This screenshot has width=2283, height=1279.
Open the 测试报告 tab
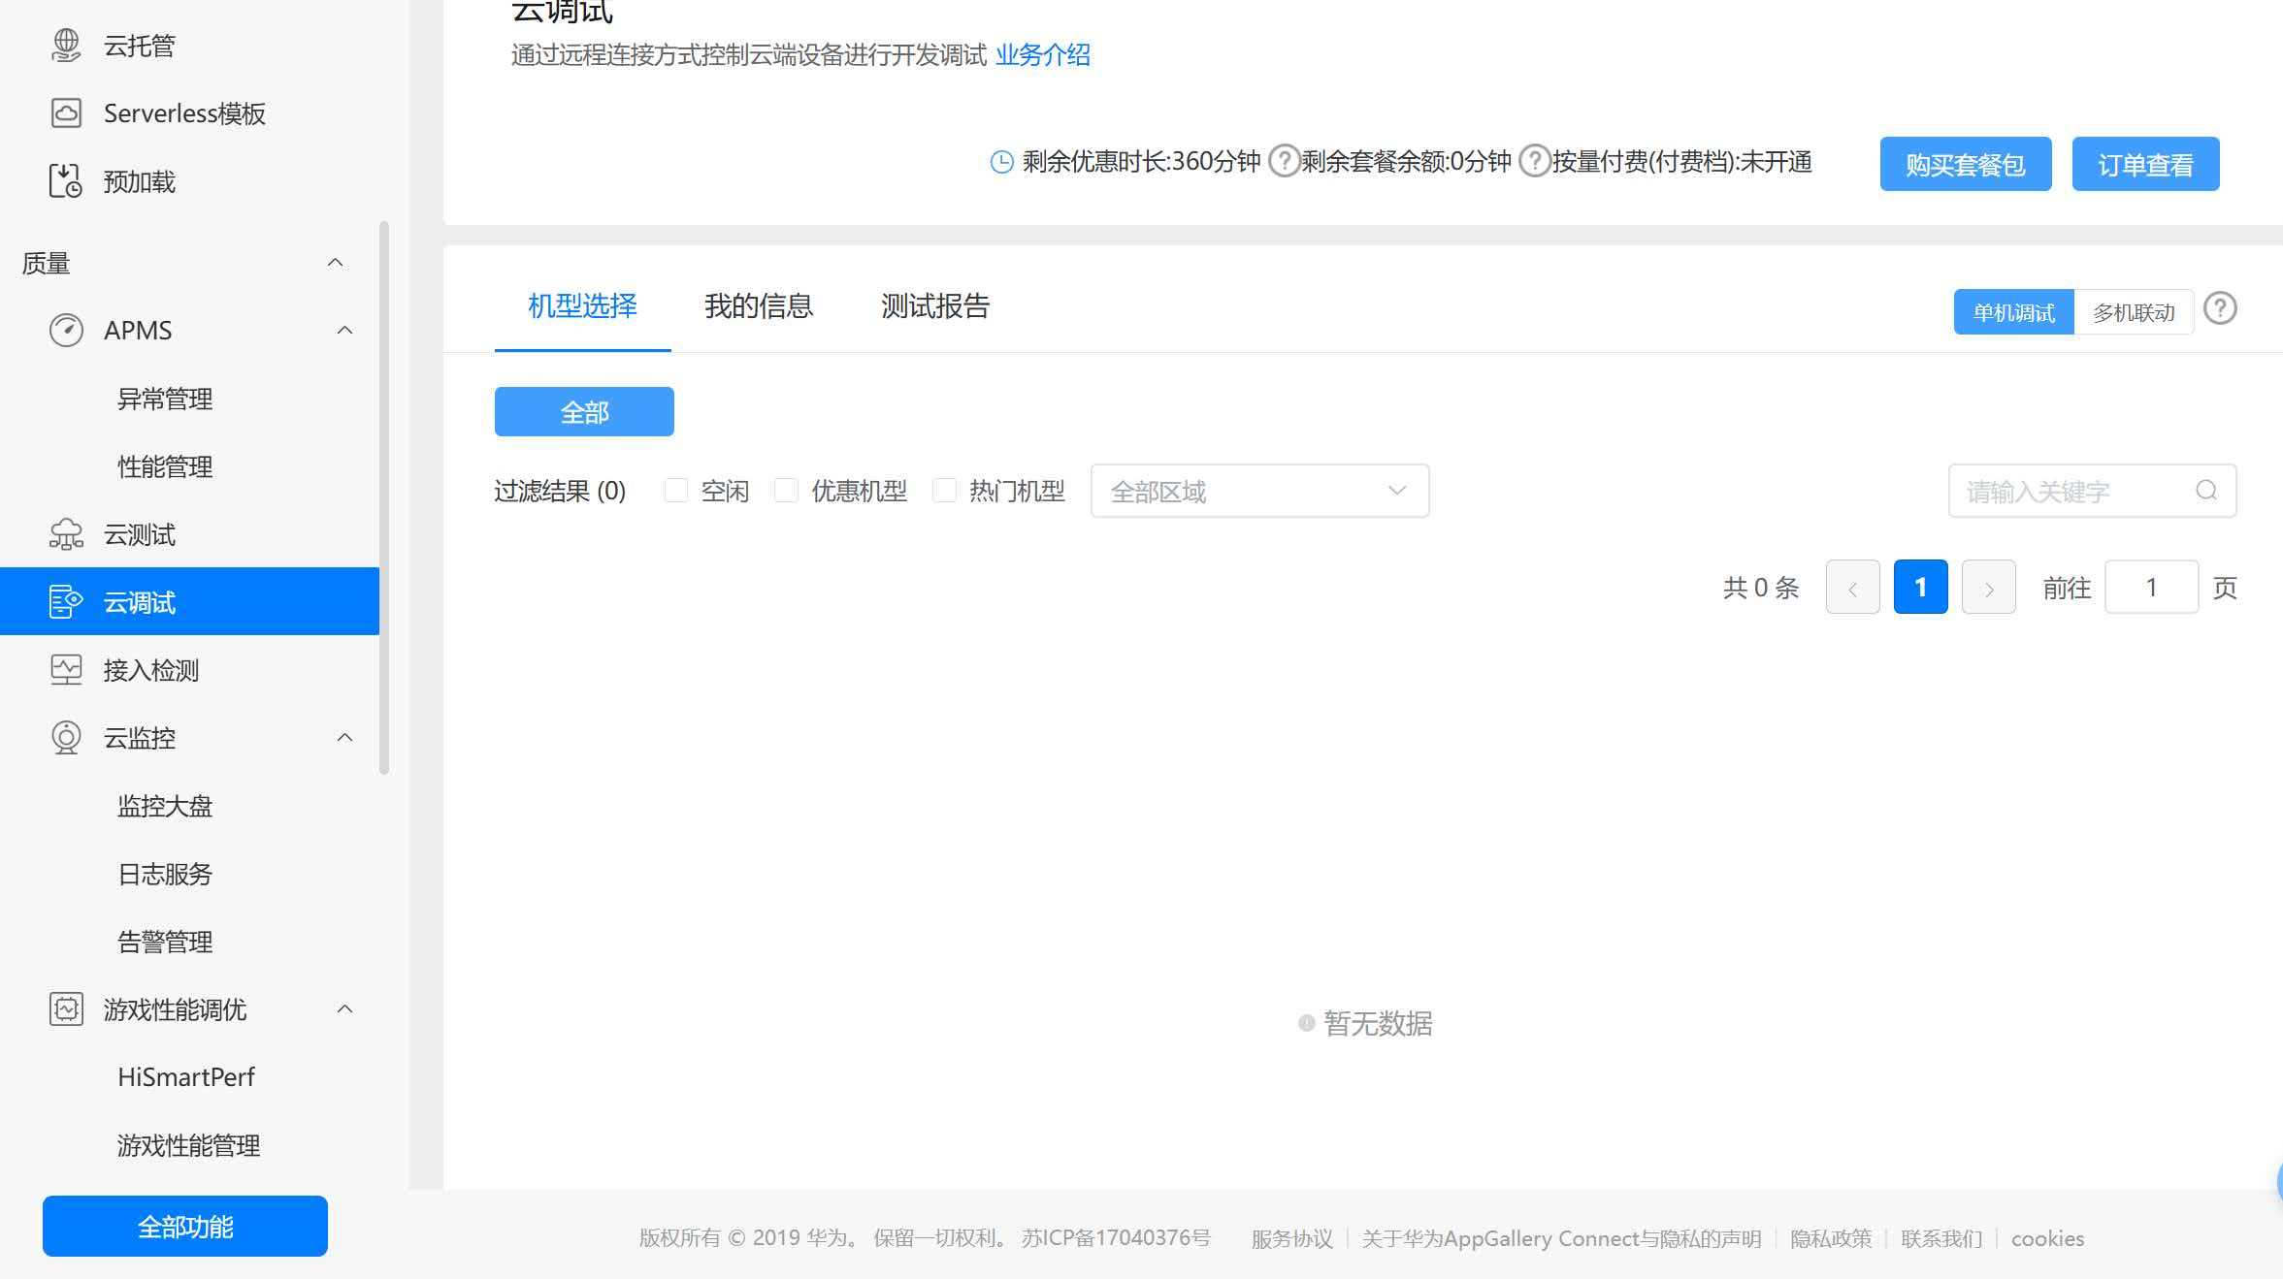[934, 306]
